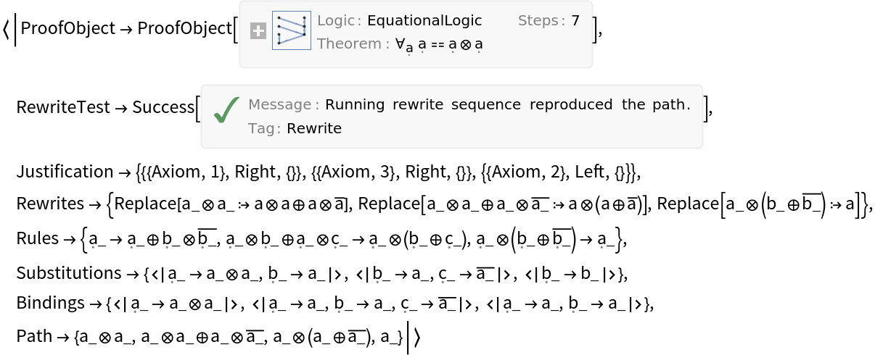This screenshot has height=355, width=875.
Task: Select the "Rewrite" tag value
Action: point(314,128)
